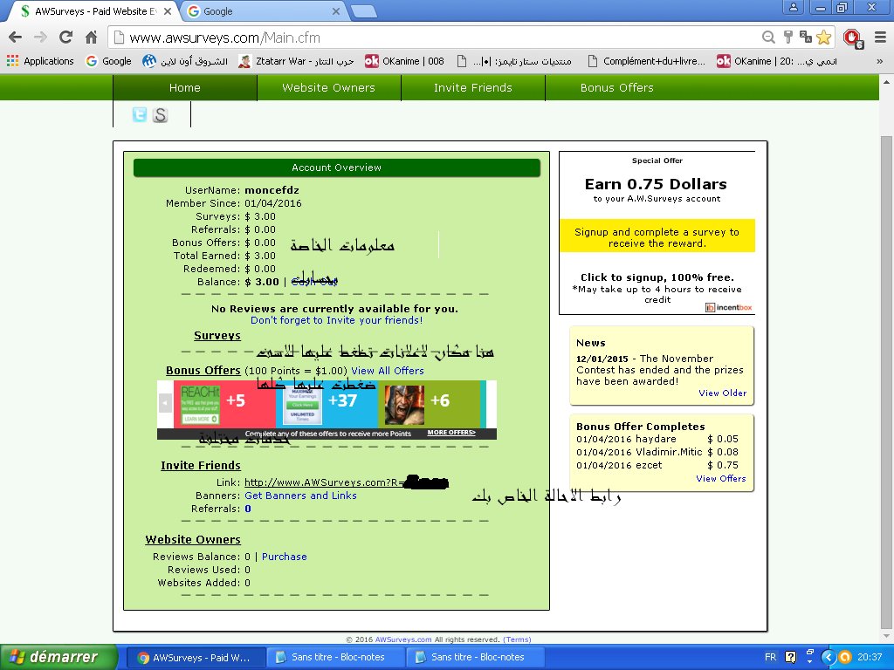Image resolution: width=894 pixels, height=670 pixels.
Task: Click the Twitter share icon
Action: (139, 114)
